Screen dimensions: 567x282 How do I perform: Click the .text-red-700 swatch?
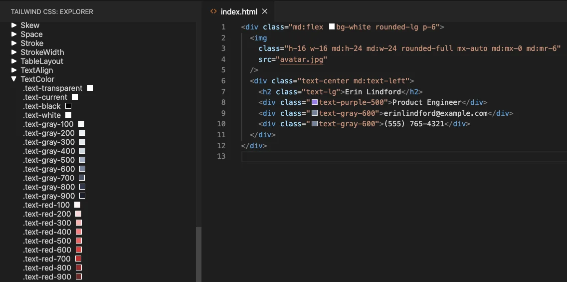pyautogui.click(x=78, y=259)
